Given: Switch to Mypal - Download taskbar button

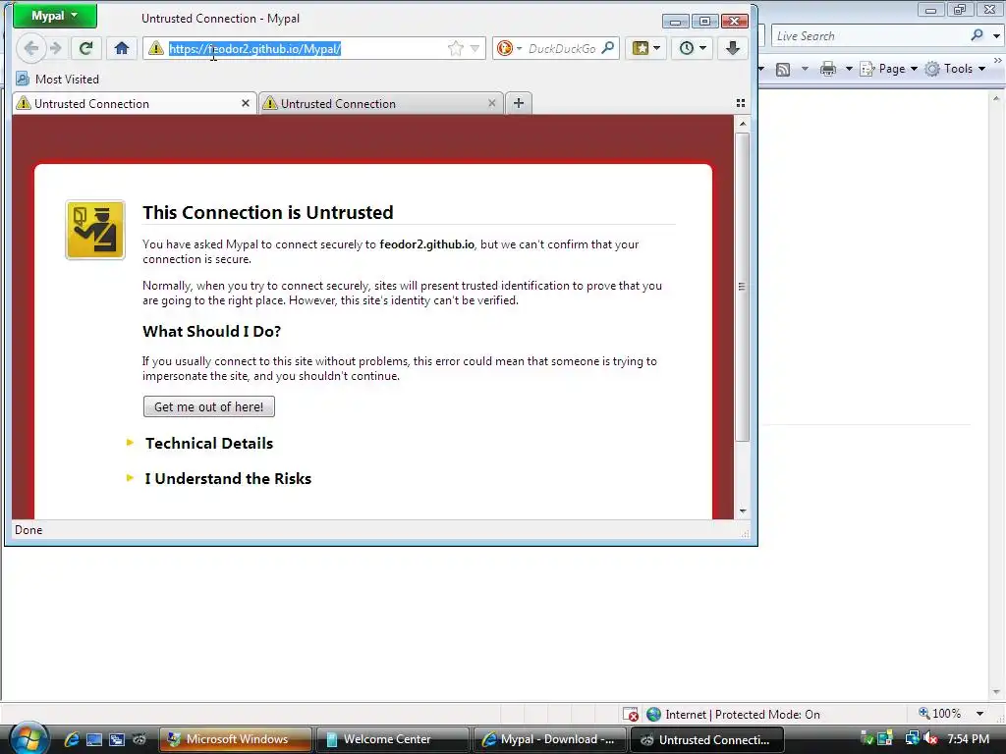Looking at the screenshot, I should 550,739.
